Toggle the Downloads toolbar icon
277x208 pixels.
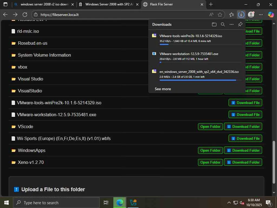coord(241,15)
